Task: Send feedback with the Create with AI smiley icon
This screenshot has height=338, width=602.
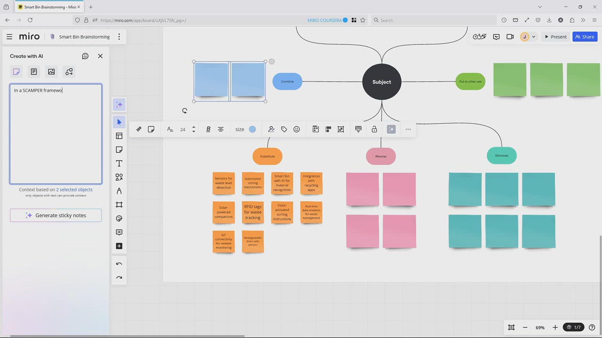Action: (85, 56)
